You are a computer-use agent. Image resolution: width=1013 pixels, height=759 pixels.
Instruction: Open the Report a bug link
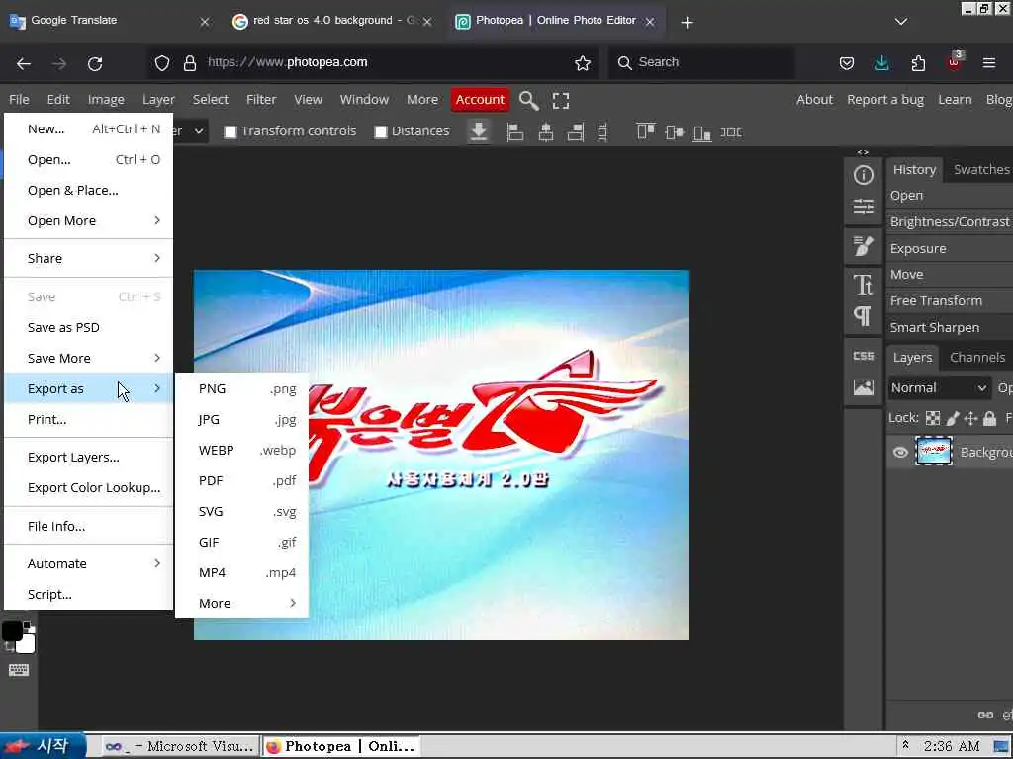click(x=885, y=100)
